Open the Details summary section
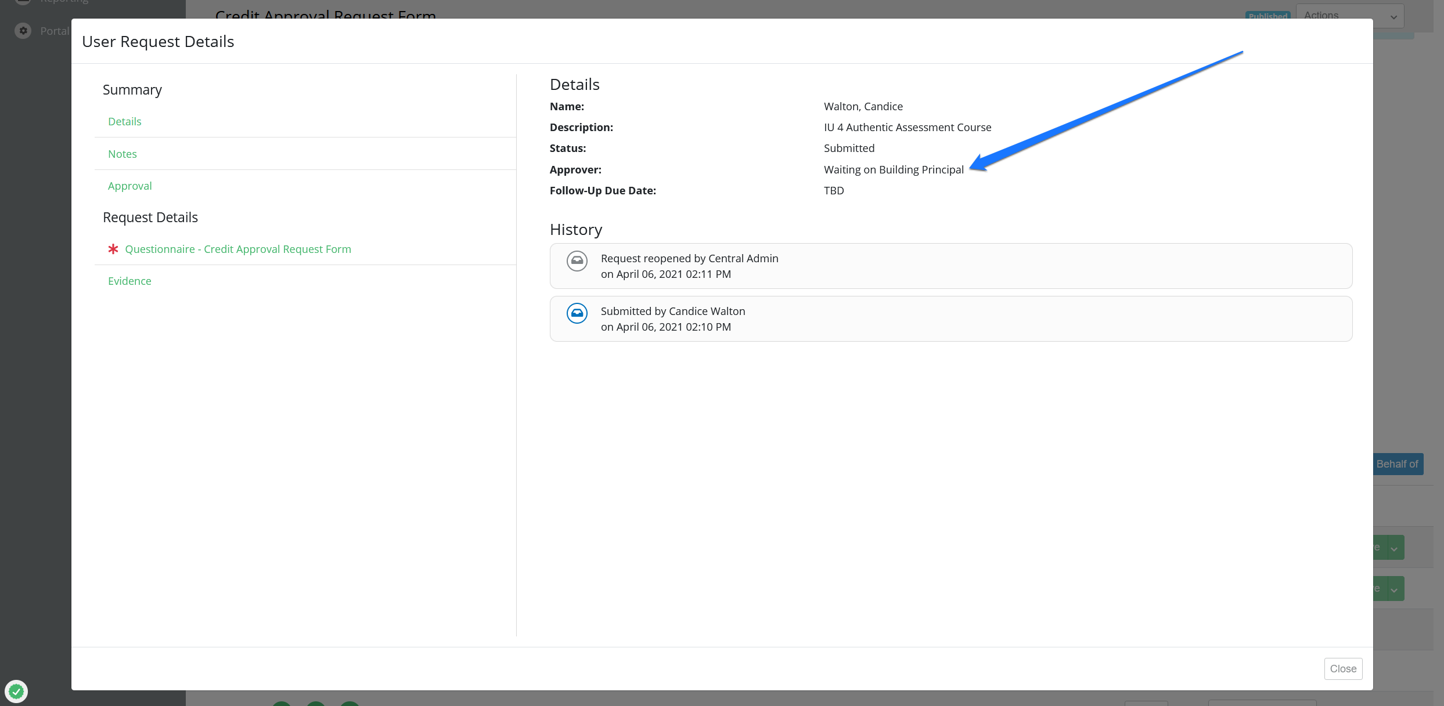 tap(124, 121)
